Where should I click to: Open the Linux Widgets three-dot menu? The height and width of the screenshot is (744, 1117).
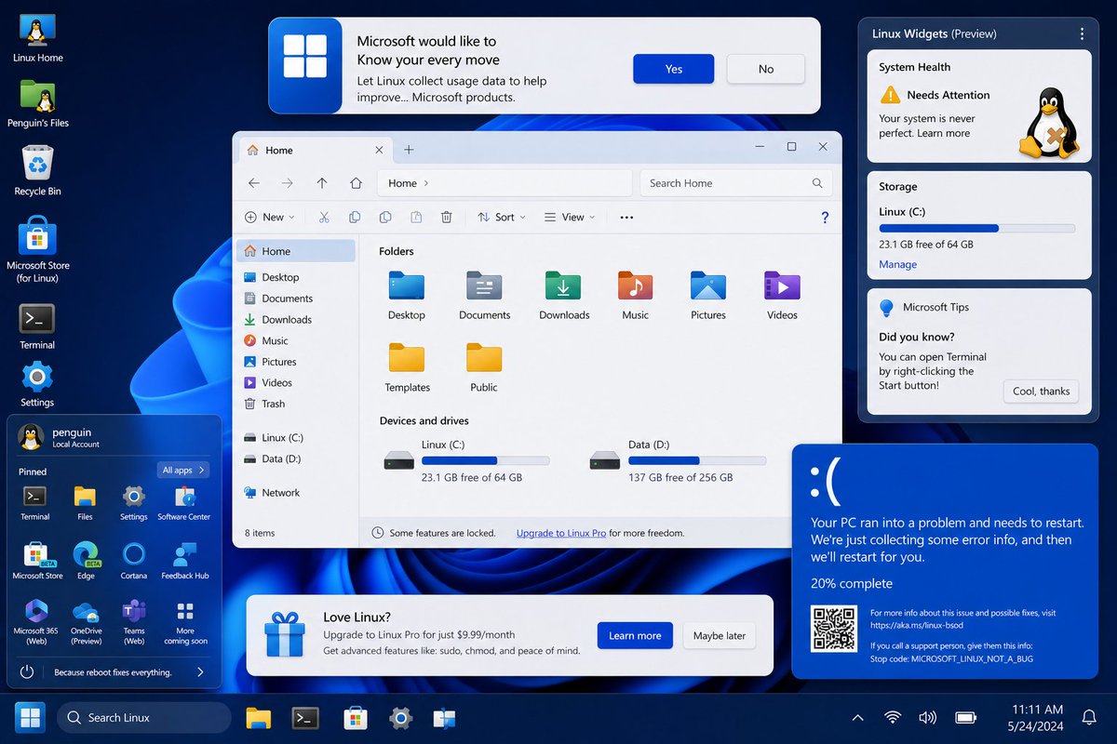[1082, 33]
